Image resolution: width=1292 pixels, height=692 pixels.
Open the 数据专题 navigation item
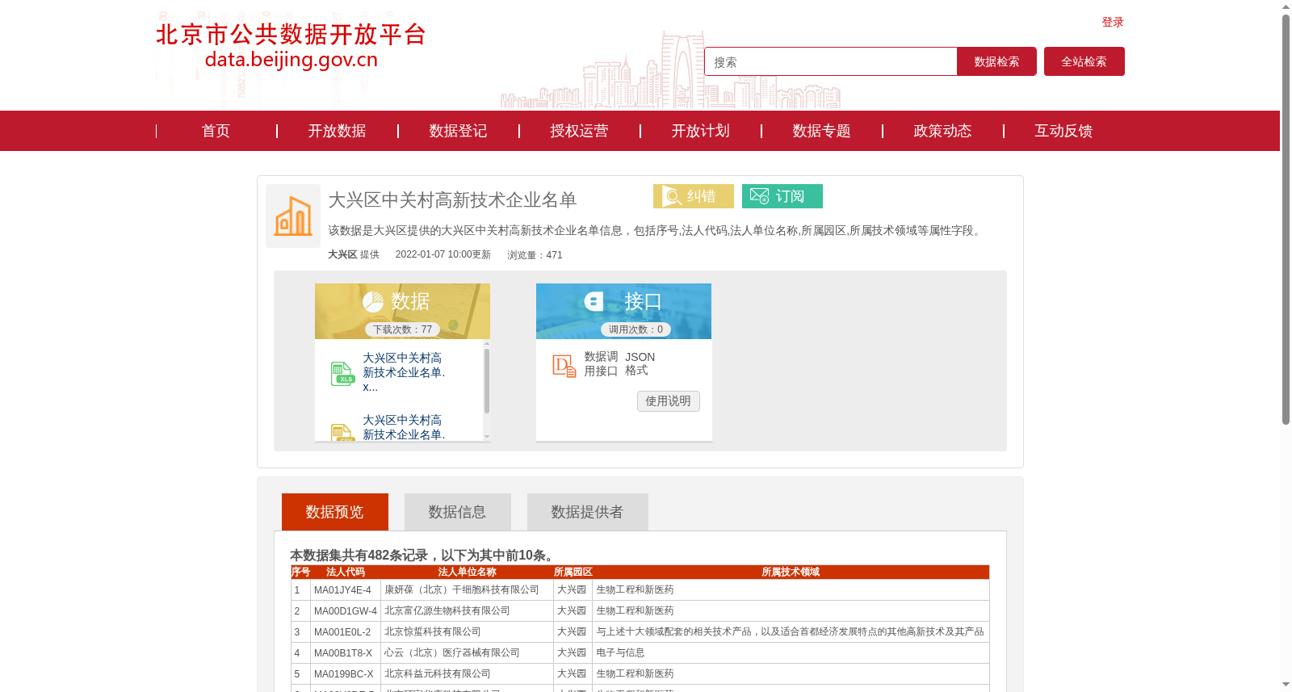[821, 131]
